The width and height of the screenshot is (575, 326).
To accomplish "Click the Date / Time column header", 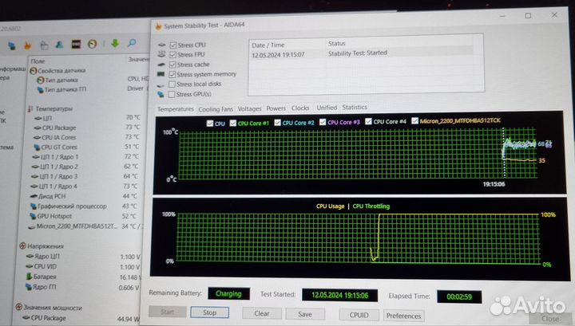I will (268, 45).
